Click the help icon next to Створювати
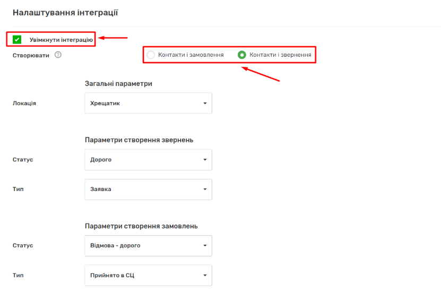The height and width of the screenshot is (293, 441). (58, 55)
